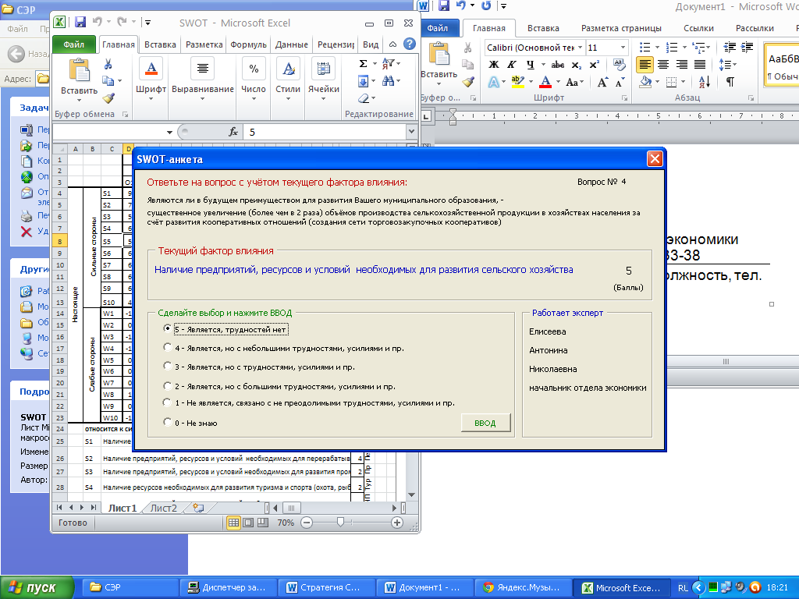This screenshot has height=599, width=799.
Task: Click the Excel formula bar input field
Action: (325, 132)
